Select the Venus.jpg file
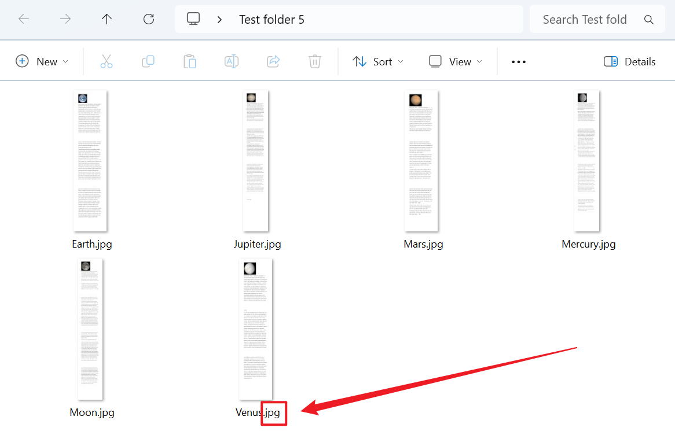The height and width of the screenshot is (446, 675). coord(256,330)
